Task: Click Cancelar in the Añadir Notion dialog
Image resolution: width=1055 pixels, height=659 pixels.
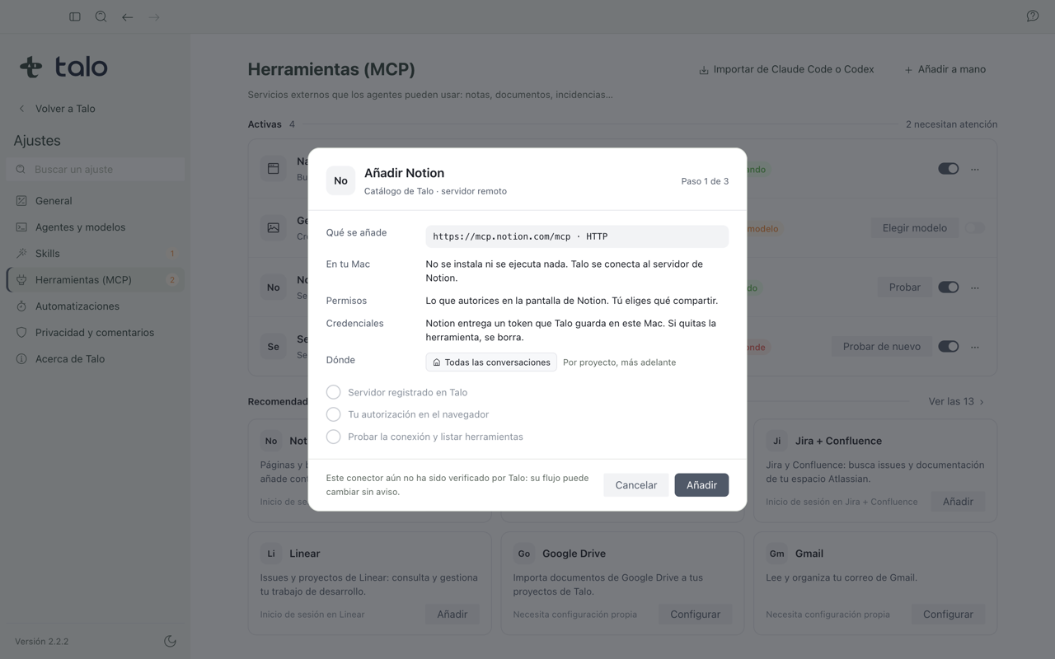Action: click(x=635, y=485)
